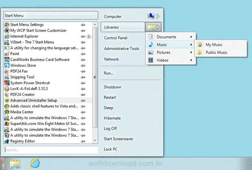
Task: Click the Advanced Uninstaller Setup icon
Action: tap(7, 100)
